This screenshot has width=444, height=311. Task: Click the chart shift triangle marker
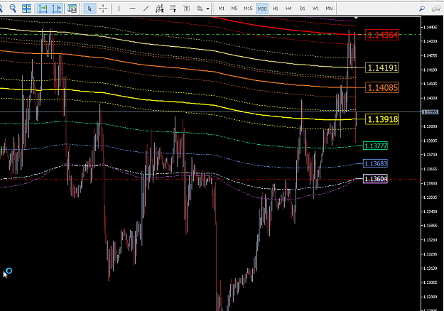point(356,18)
